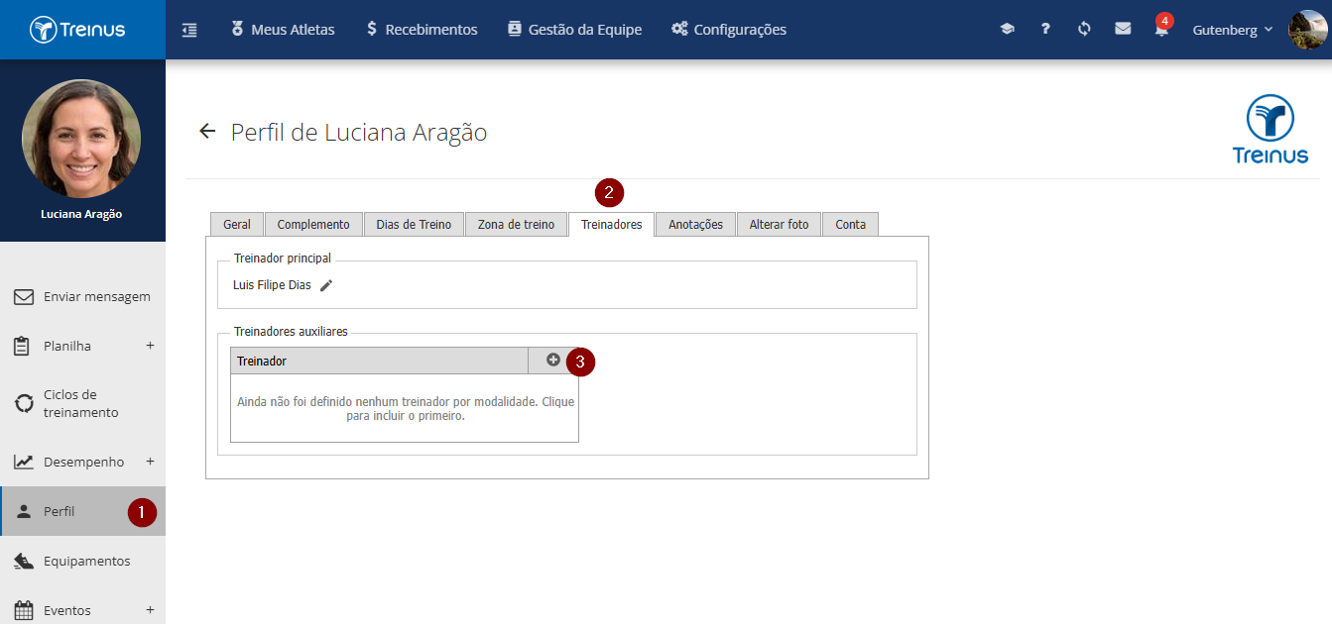Image resolution: width=1332 pixels, height=624 pixels.
Task: Switch to the Dias de Treino tab
Action: (x=414, y=224)
